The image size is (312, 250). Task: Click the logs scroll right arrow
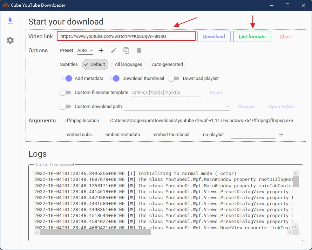pyautogui.click(x=290, y=232)
